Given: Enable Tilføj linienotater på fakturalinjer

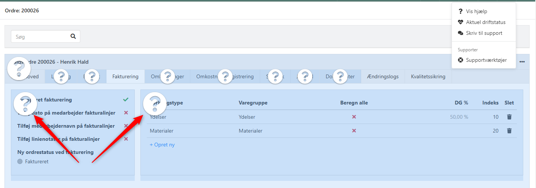Looking at the screenshot, I should (126, 139).
